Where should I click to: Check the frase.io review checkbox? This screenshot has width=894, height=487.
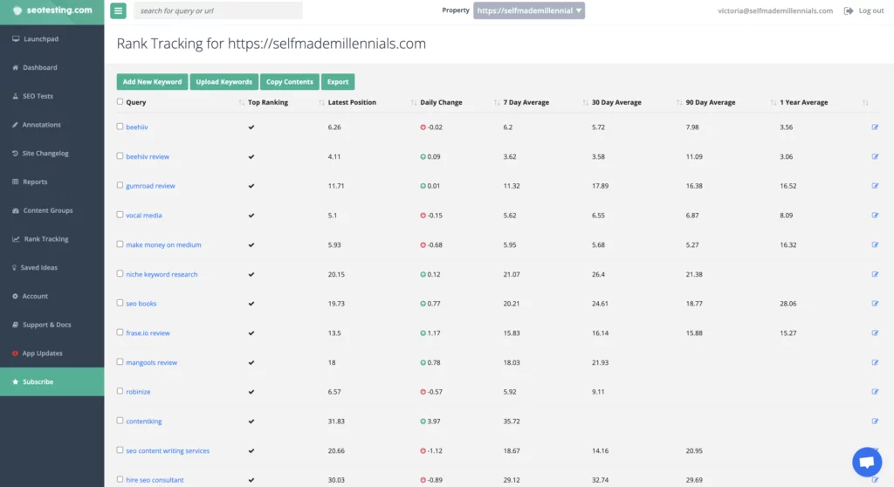click(x=120, y=333)
